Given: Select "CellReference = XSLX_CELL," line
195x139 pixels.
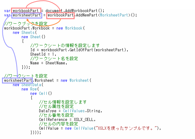Looking at the screenshot, I should (x=67, y=119).
